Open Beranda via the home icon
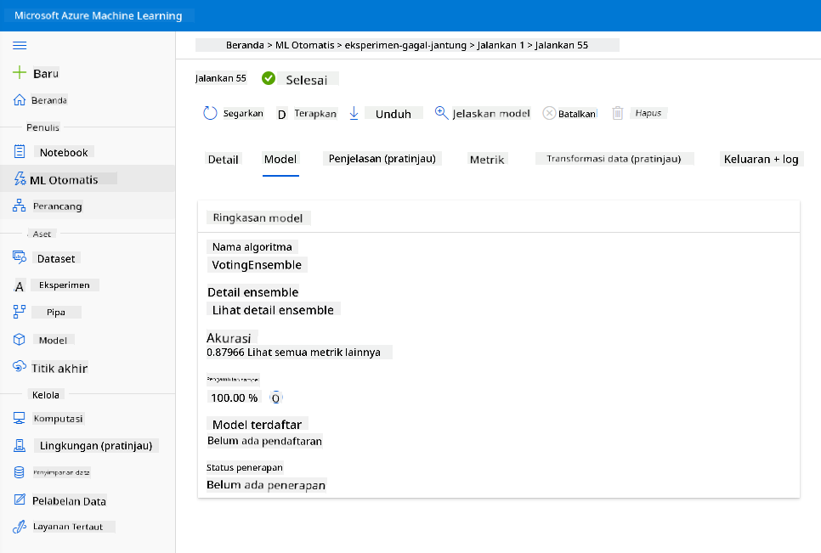This screenshot has height=553, width=821. coord(20,100)
